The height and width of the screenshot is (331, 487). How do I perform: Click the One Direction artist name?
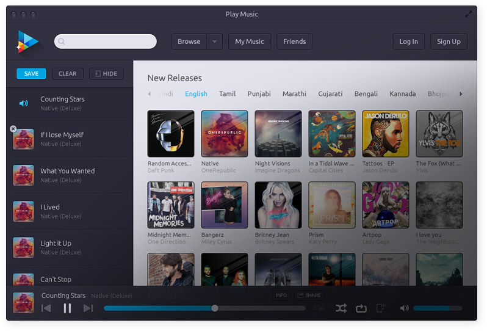[x=167, y=242]
